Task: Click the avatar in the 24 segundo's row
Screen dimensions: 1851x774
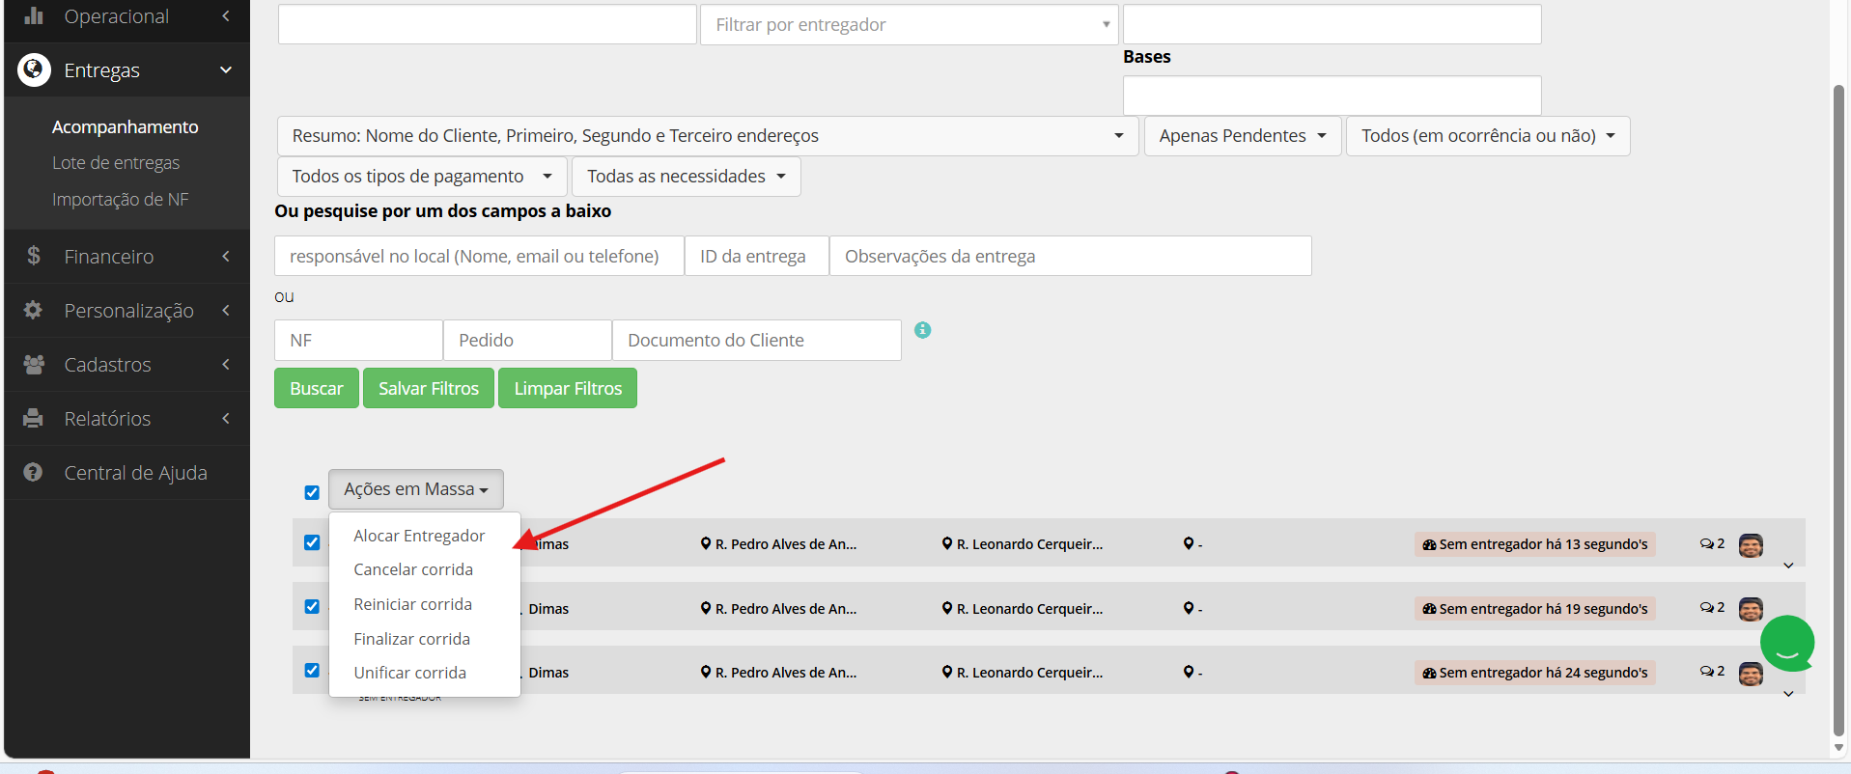Action: tap(1751, 674)
